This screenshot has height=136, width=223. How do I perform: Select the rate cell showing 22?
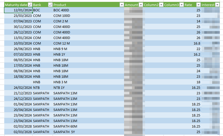(192, 49)
